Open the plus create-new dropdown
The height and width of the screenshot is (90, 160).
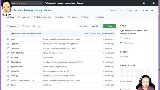[149, 3]
